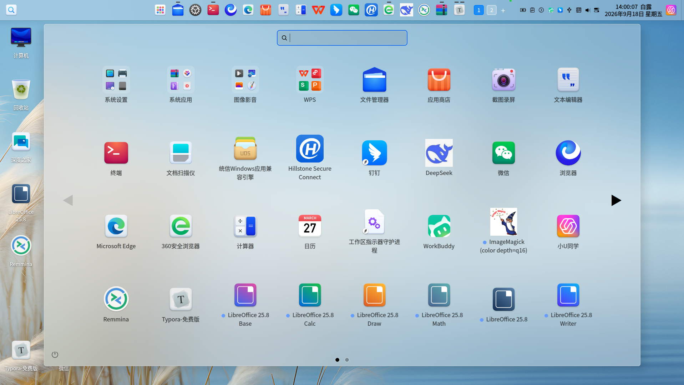Launch DeepSeek from the launcher grid
This screenshot has height=385, width=684.
coord(439,153)
